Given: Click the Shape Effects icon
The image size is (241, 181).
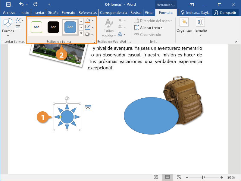Looking at the screenshot, I should click(87, 34).
